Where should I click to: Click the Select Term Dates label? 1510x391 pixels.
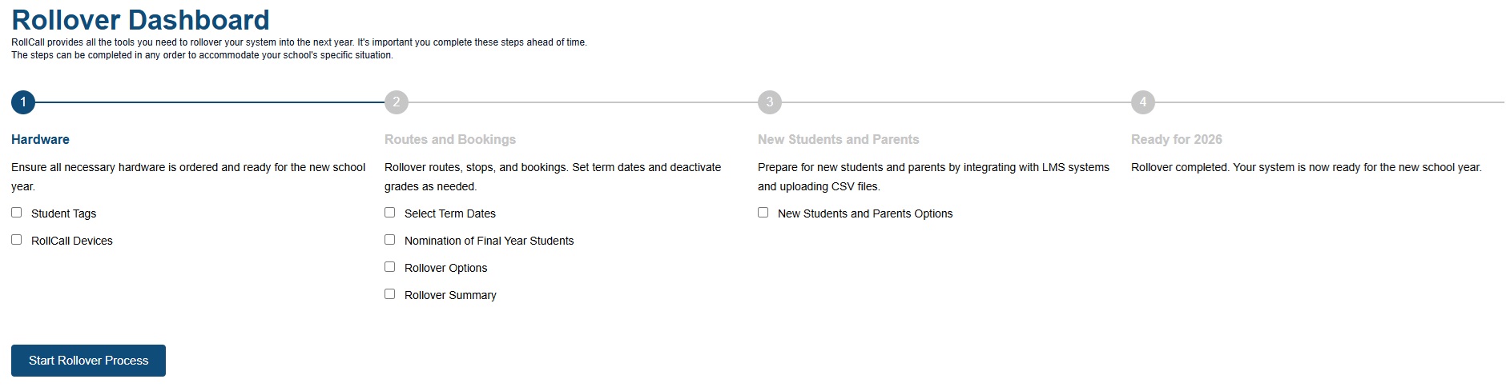coord(449,213)
